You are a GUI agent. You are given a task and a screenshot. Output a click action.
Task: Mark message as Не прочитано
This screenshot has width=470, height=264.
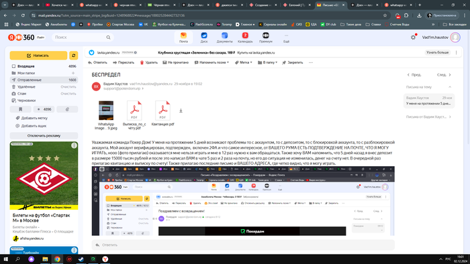176,62
